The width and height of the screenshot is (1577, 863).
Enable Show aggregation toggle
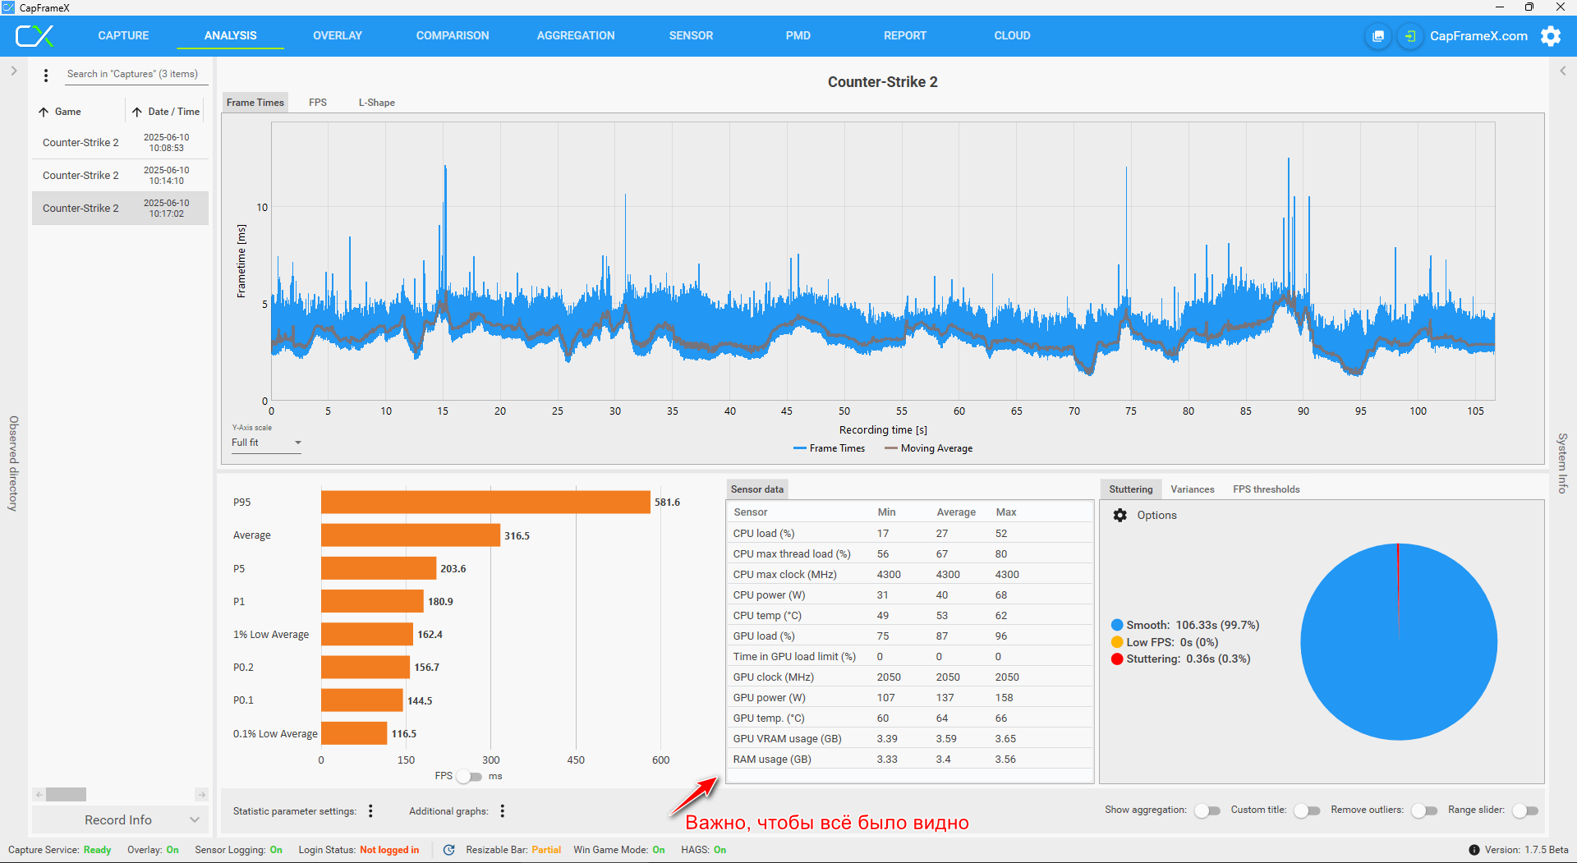point(1207,810)
